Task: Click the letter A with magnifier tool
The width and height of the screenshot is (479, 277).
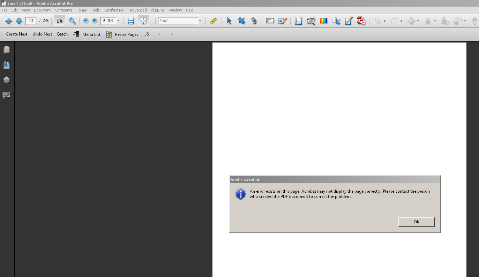Action: 445,21
